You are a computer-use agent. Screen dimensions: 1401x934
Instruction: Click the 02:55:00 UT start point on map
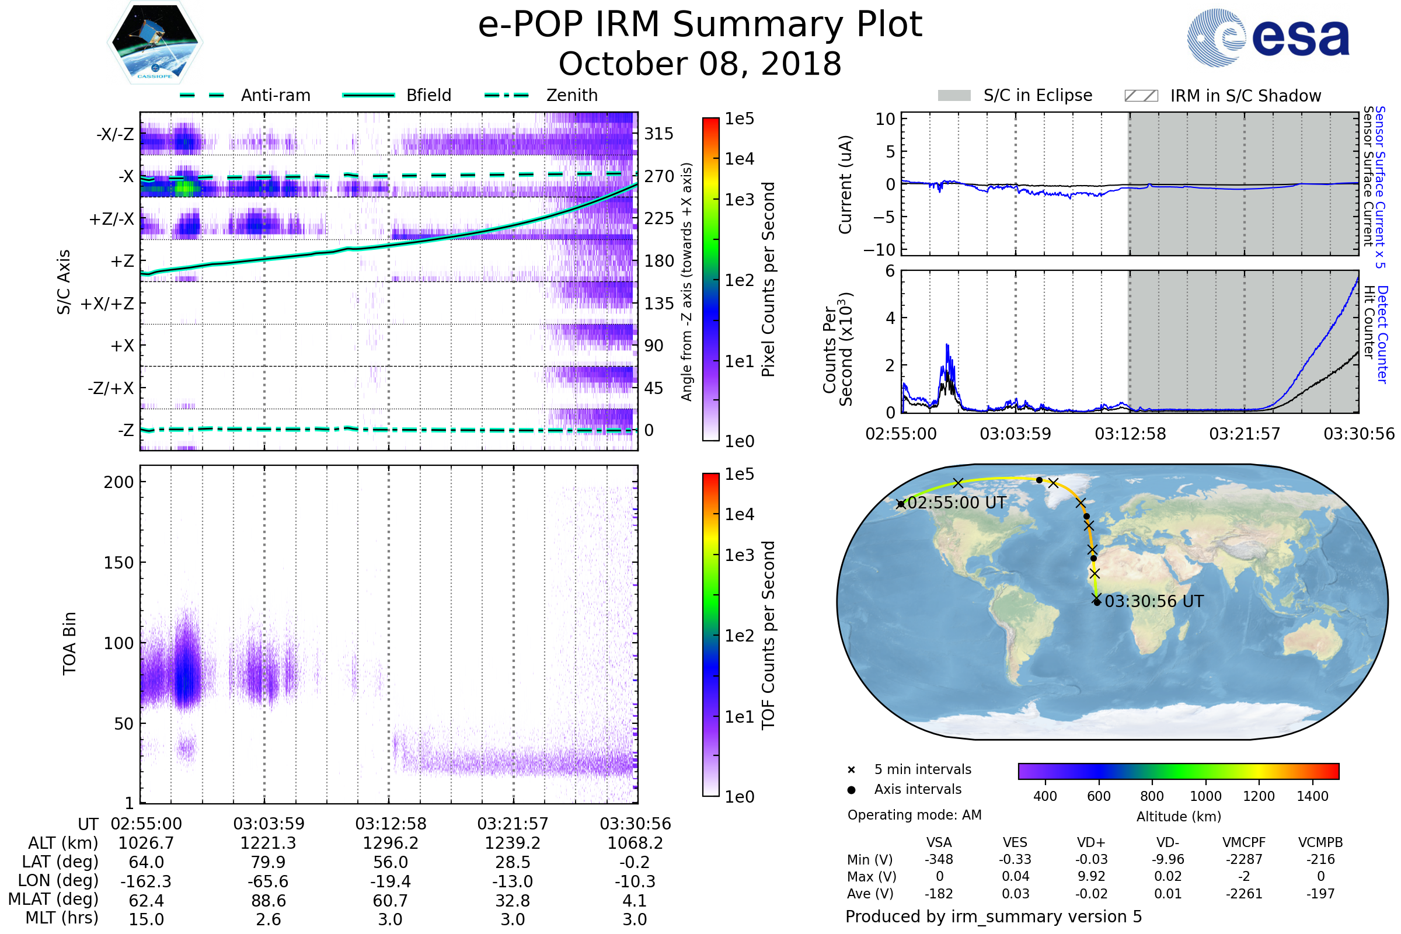[x=901, y=504]
